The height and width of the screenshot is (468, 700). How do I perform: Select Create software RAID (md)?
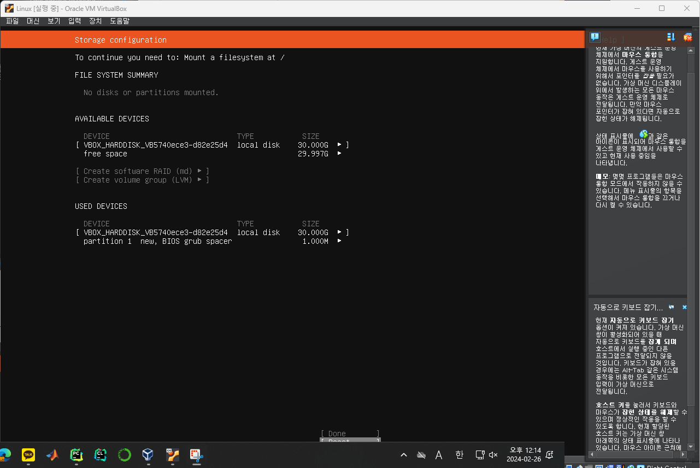(x=142, y=171)
